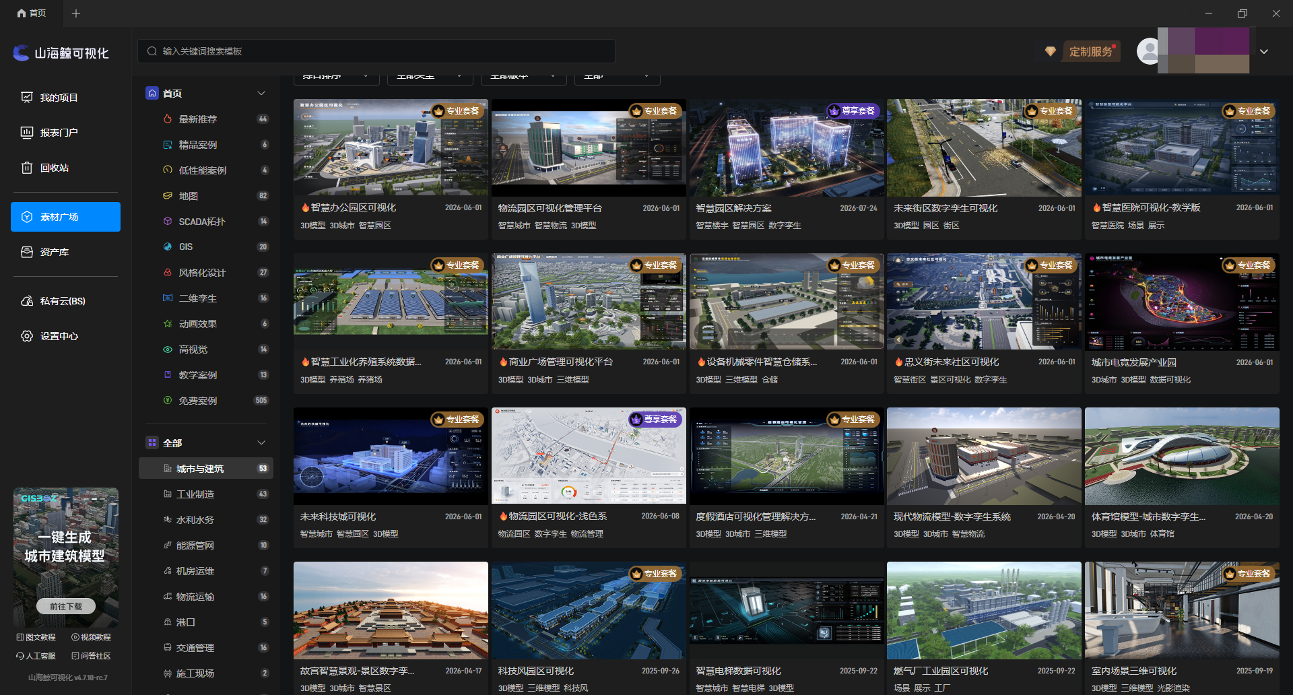Add a new tab with plus icon

(x=76, y=13)
